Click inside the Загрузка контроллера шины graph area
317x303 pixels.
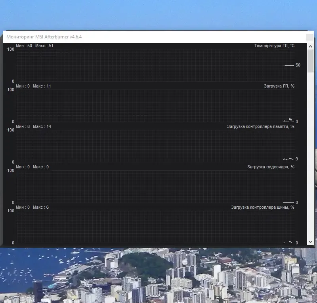click(155, 227)
